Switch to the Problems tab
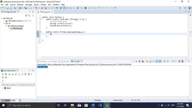This screenshot has height=108, width=192. pyautogui.click(x=42, y=61)
